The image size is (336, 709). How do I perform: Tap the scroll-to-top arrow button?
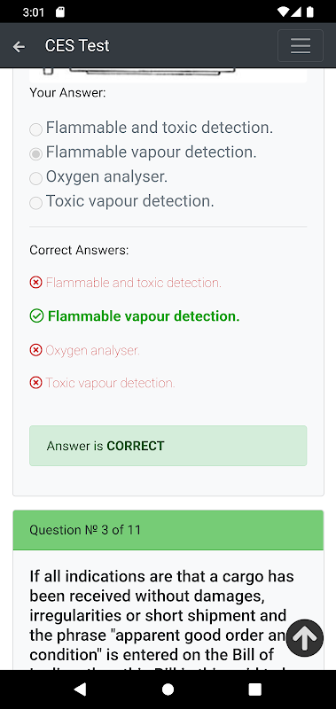click(304, 638)
